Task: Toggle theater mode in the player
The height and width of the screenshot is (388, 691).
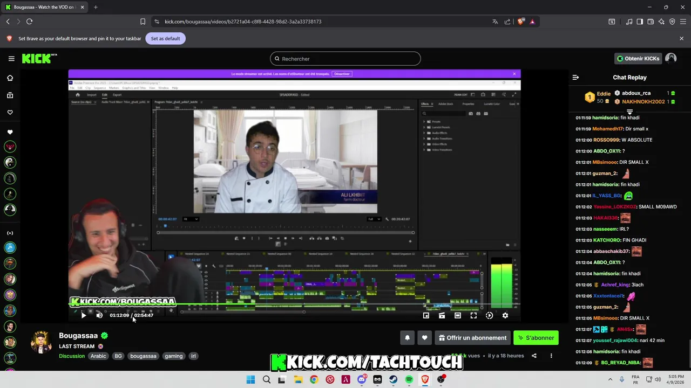Action: click(458, 315)
